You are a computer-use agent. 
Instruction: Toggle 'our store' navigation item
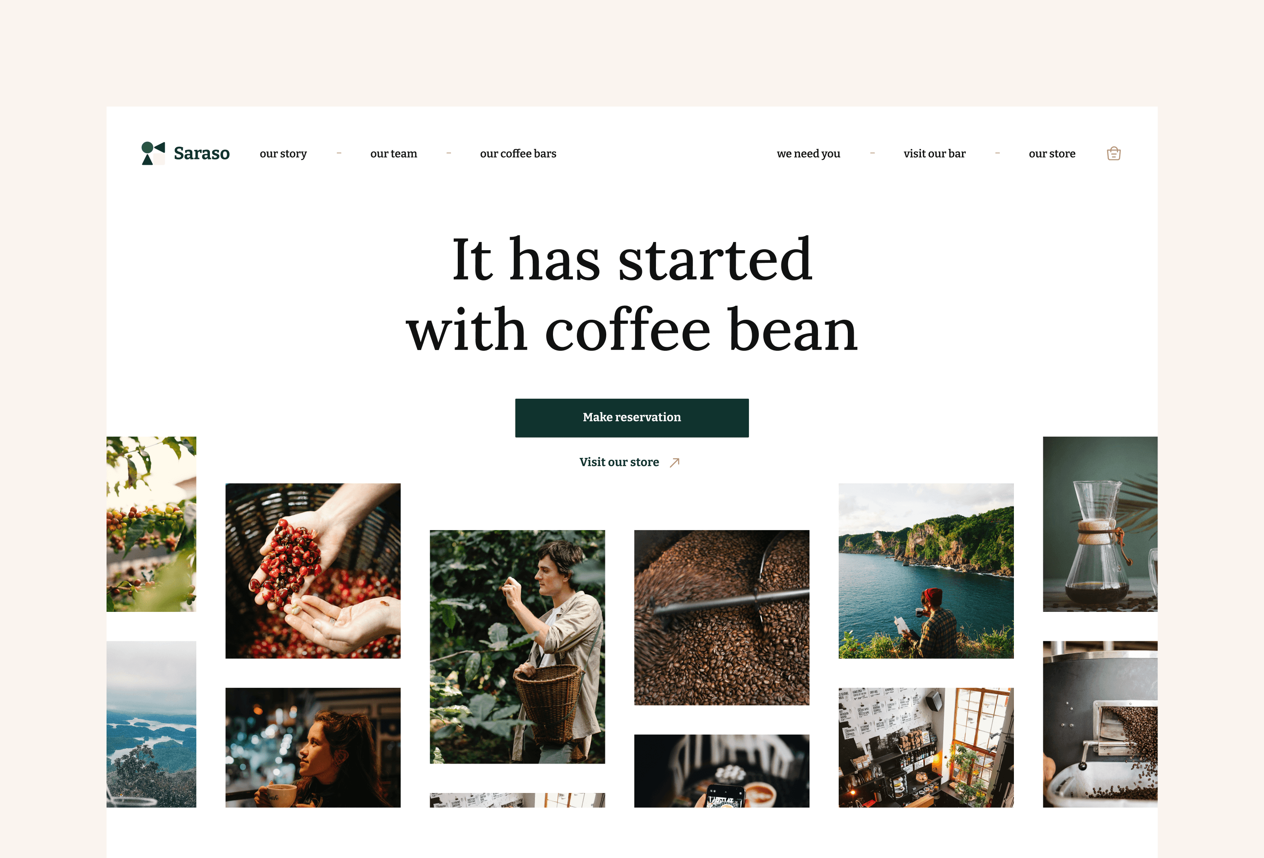click(x=1050, y=153)
